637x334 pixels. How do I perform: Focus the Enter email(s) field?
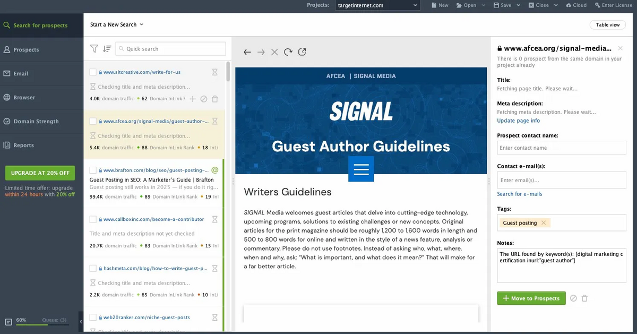[x=562, y=181]
